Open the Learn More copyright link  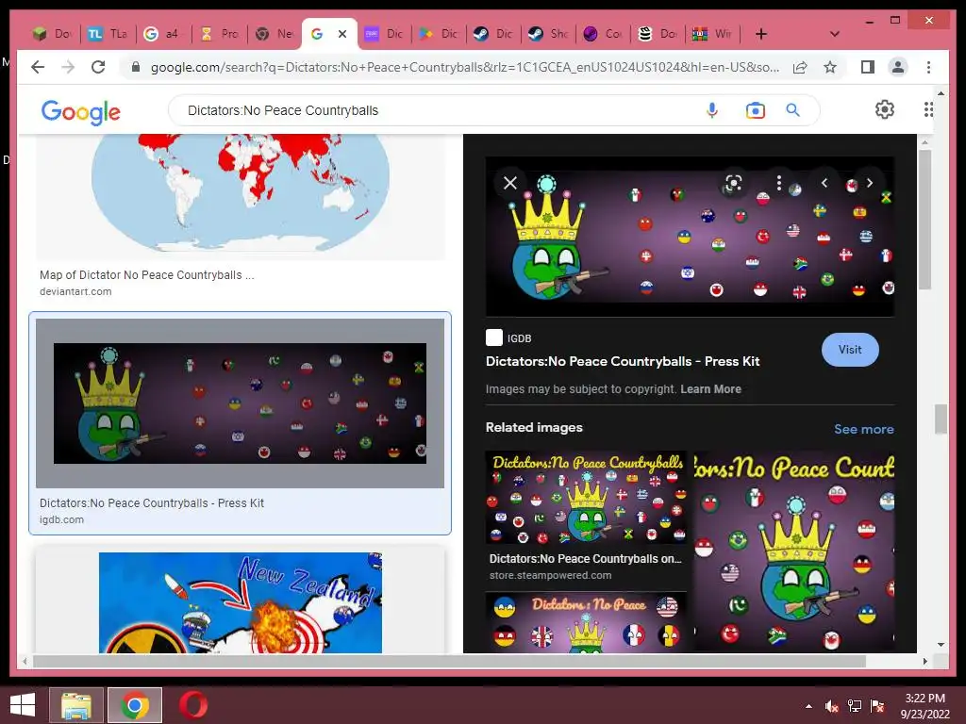pos(710,389)
